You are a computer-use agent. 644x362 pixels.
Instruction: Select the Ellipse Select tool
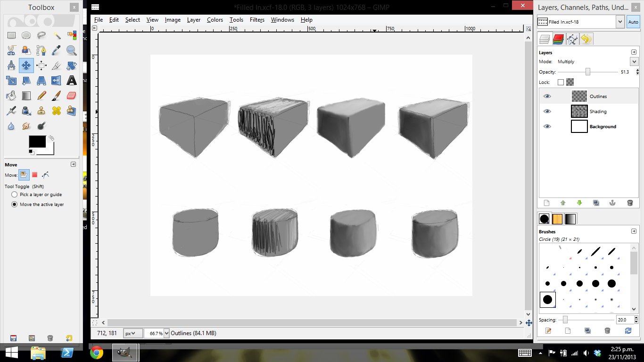pos(26,35)
